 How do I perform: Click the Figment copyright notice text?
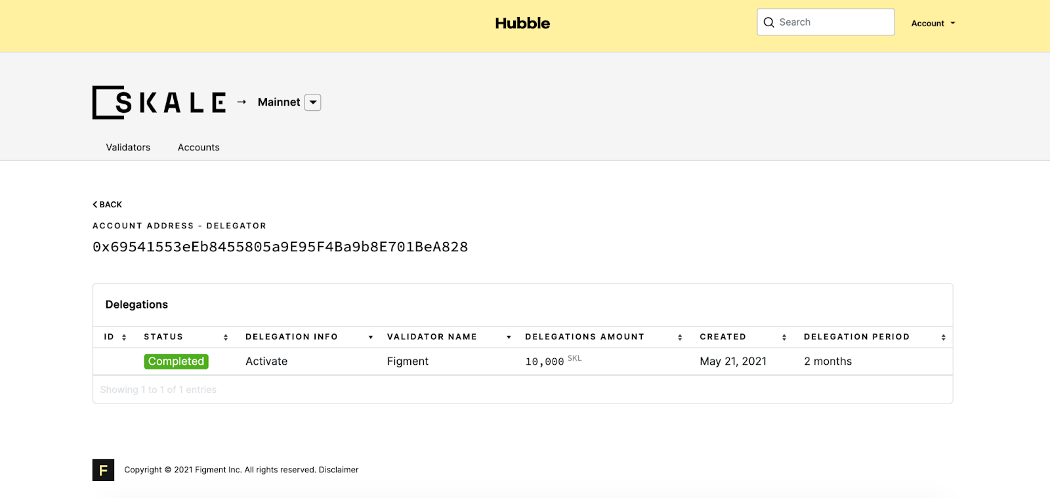220,470
